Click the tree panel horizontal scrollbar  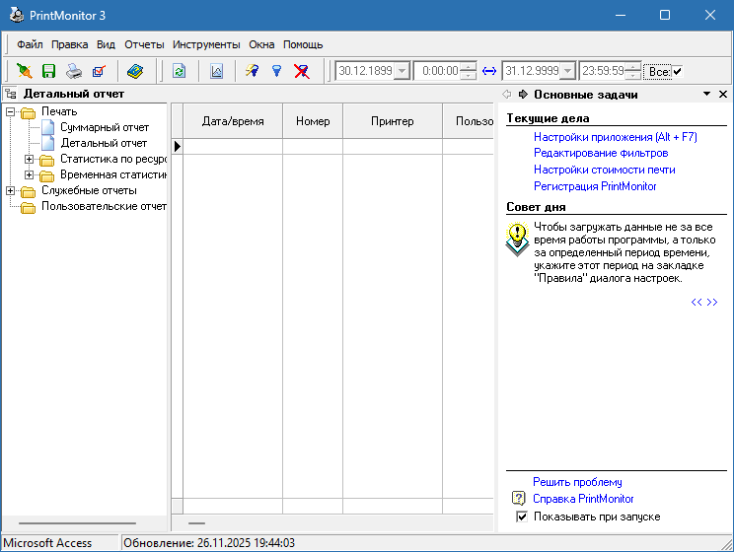tap(77, 523)
